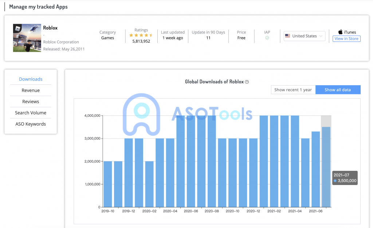Click the 2020-02 downloads bar

149,184
